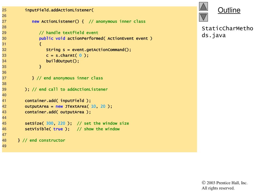Click the '// handle textfield event' comment
This screenshot has width=257, height=193.
69,33
